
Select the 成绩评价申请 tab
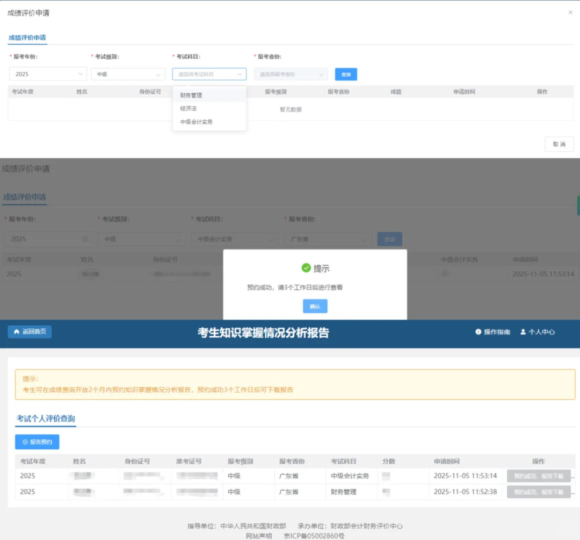click(27, 38)
